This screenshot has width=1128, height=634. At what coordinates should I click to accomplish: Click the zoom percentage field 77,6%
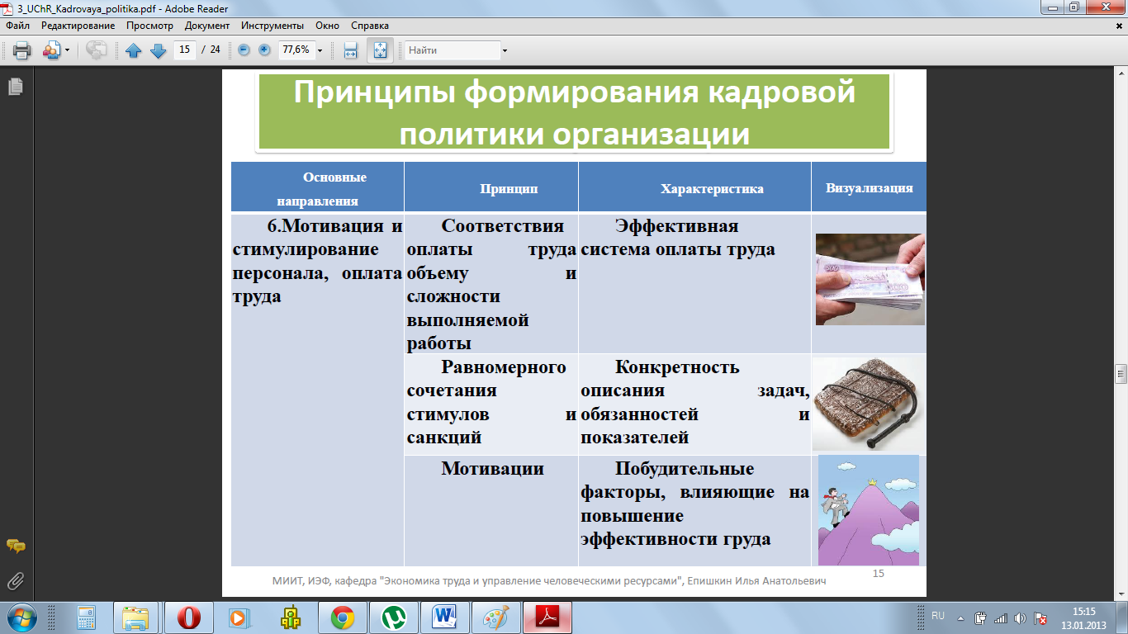coord(296,50)
